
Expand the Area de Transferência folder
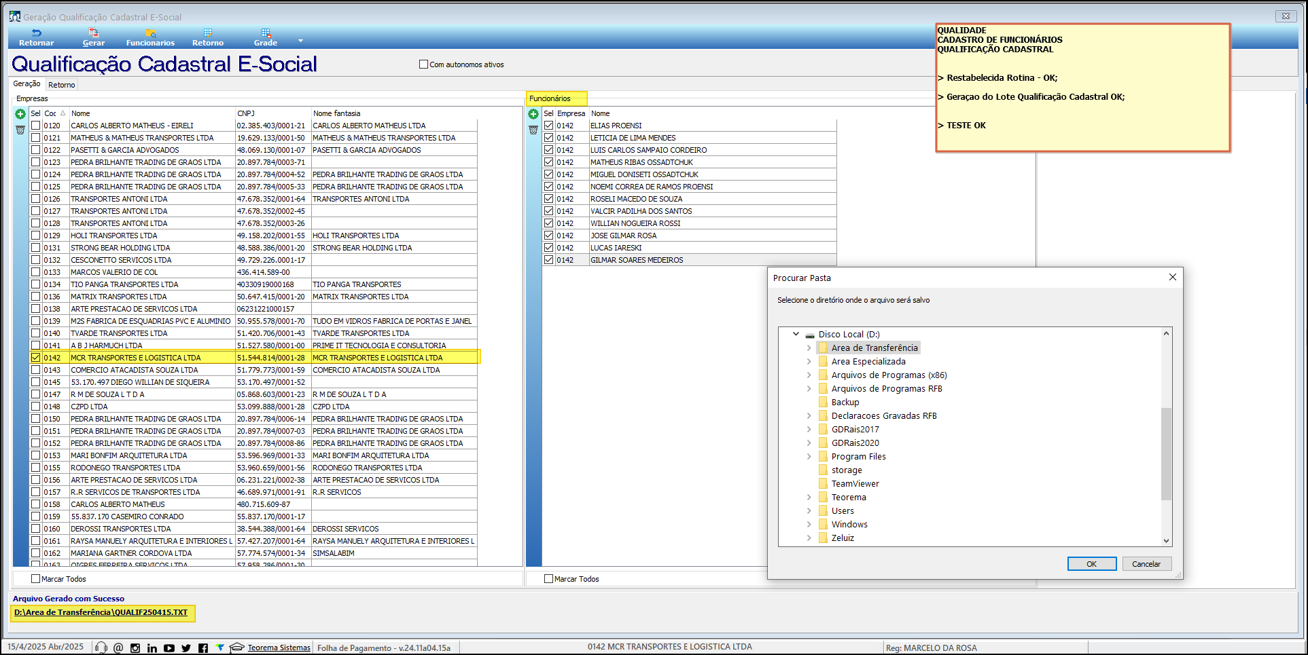[809, 348]
